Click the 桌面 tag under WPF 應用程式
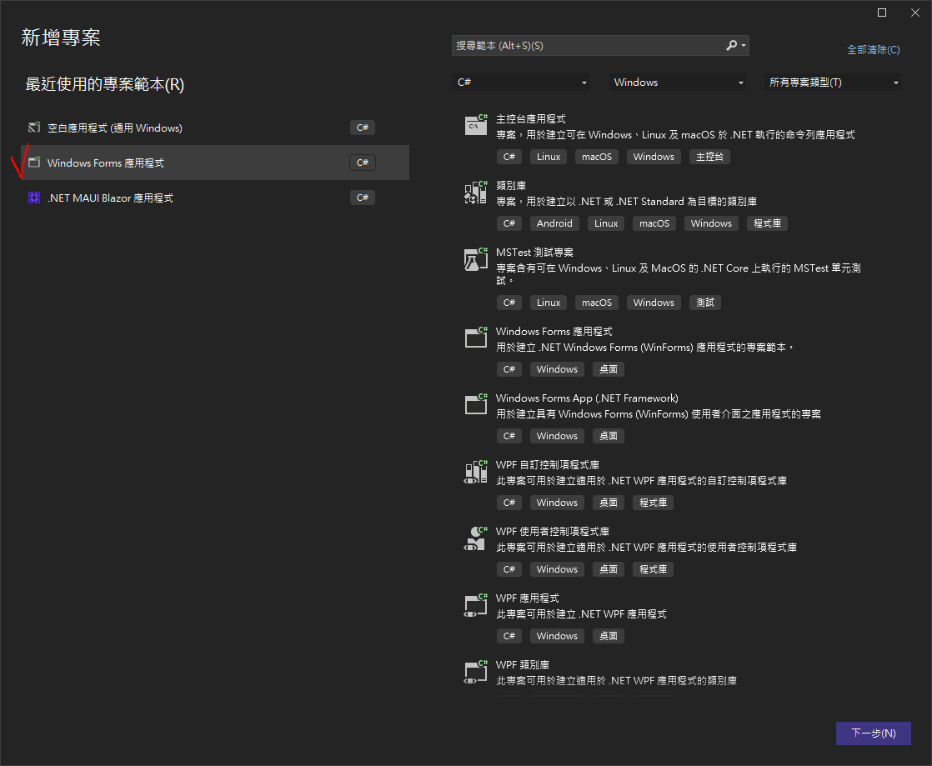Viewport: 932px width, 766px height. pos(608,636)
